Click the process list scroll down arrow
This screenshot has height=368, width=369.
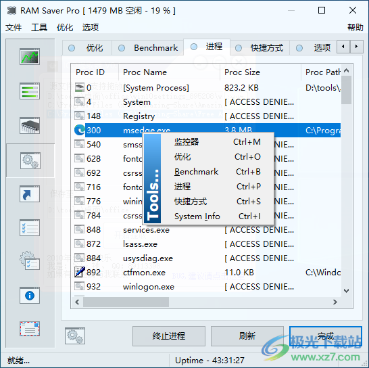[347, 290]
